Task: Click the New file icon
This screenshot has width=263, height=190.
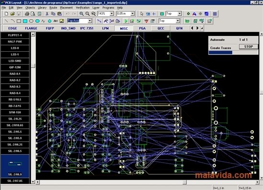Action: pos(6,14)
